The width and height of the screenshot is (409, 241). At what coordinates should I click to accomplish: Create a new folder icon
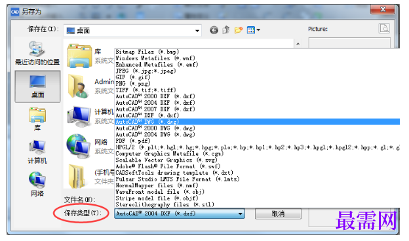[x=239, y=30]
